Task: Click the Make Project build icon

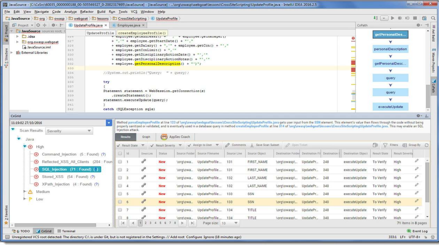Action: coord(375,18)
